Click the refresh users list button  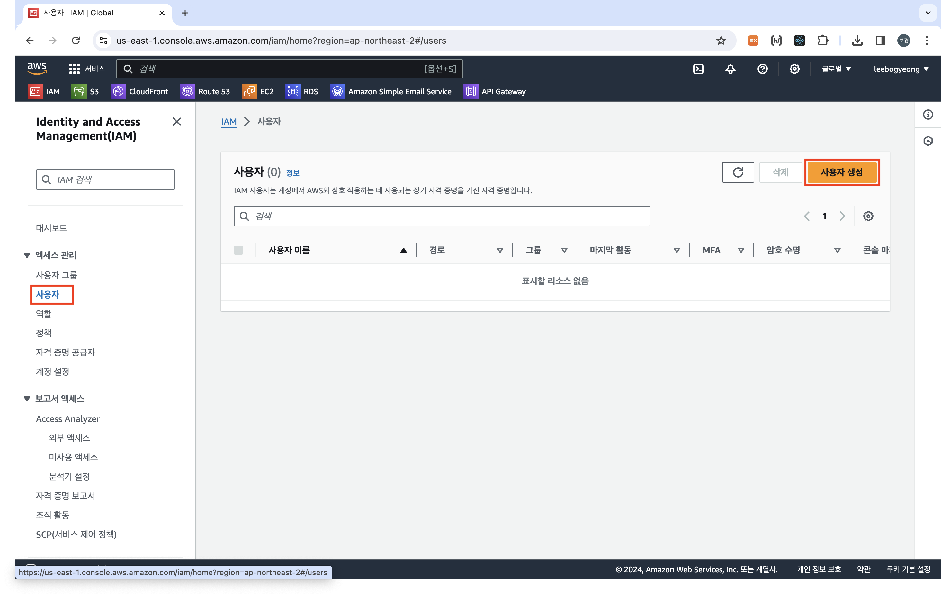click(738, 172)
